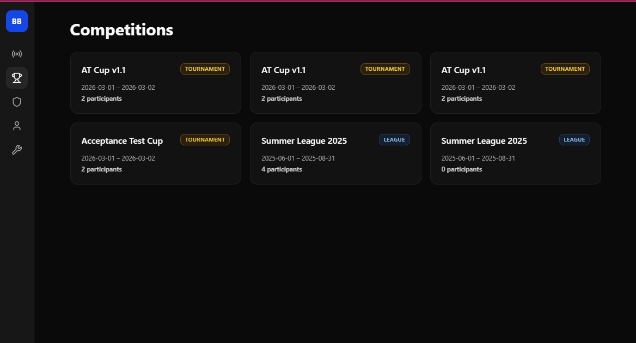Open the Acceptance Test Cup competition card
The height and width of the screenshot is (343, 636).
tap(155, 154)
